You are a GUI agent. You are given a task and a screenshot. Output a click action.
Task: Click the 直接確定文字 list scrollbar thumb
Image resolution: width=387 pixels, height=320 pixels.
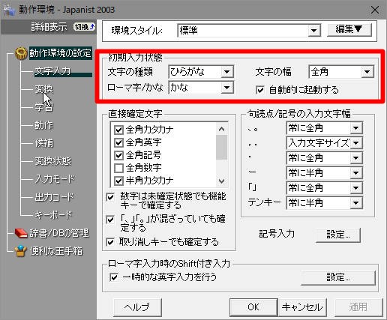pos(221,147)
